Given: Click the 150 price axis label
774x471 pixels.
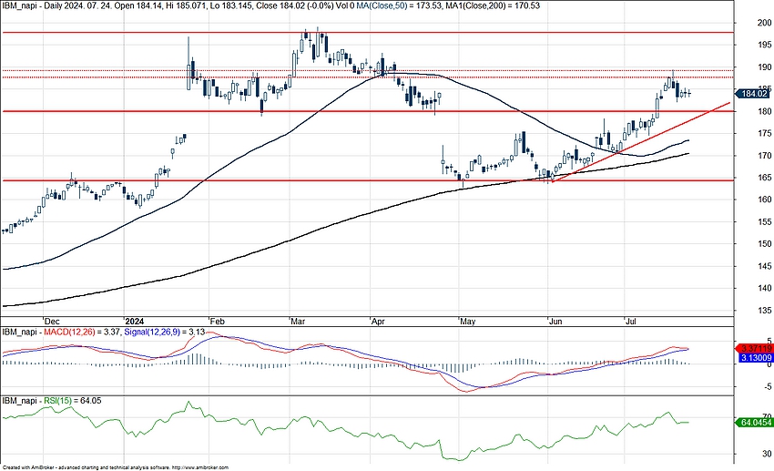Looking at the screenshot, I should [765, 244].
